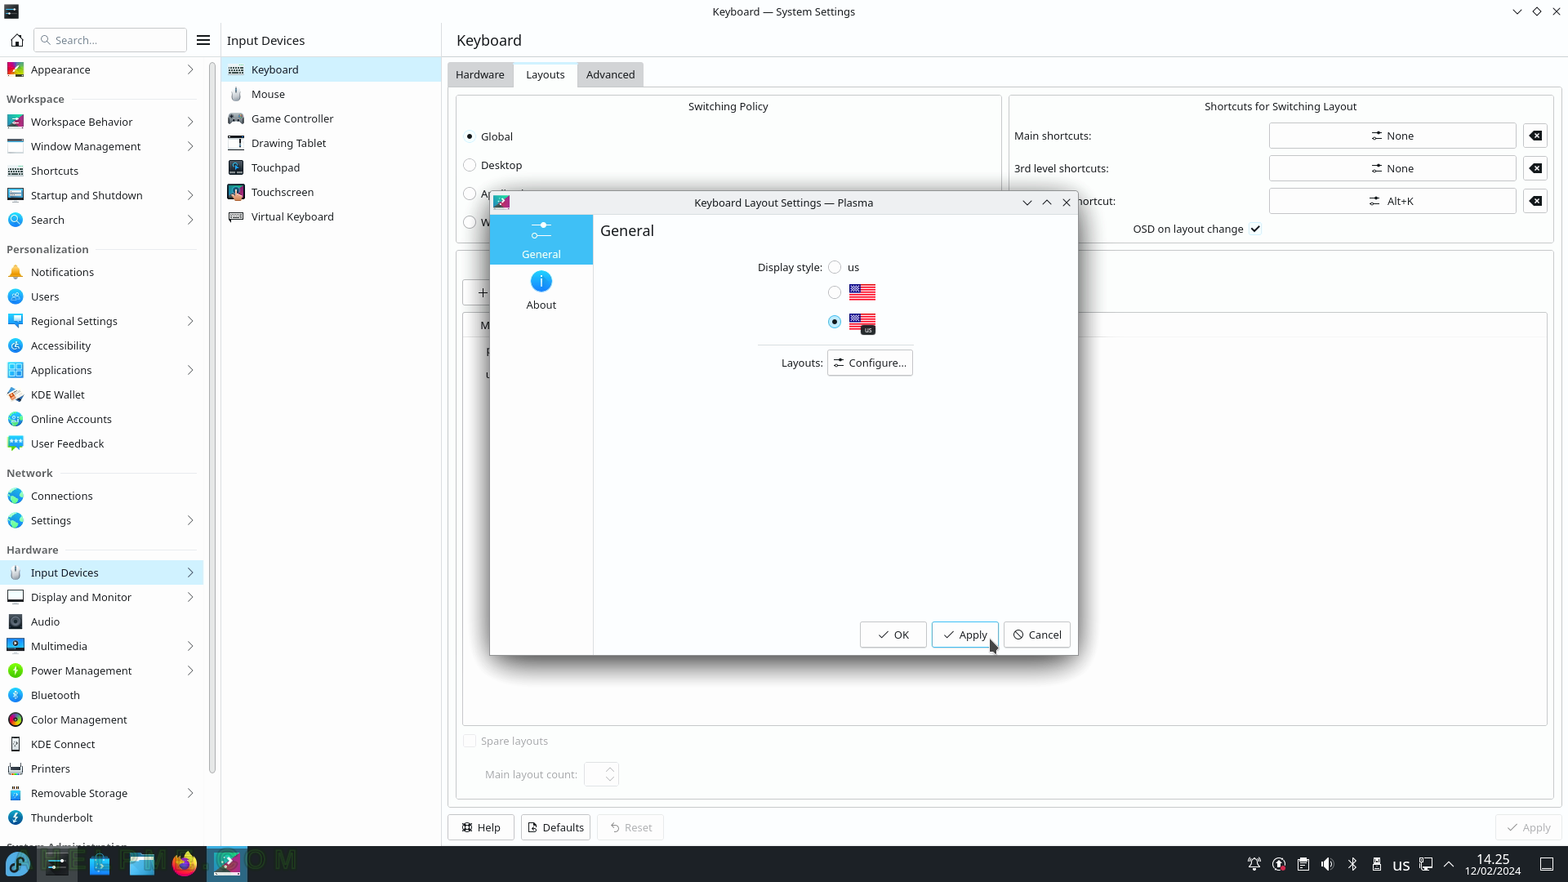Click the Peek at Desktop button

point(1547,864)
